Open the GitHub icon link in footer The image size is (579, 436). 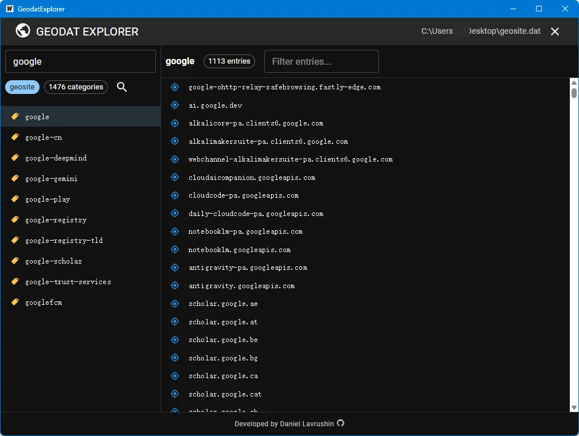(x=341, y=423)
